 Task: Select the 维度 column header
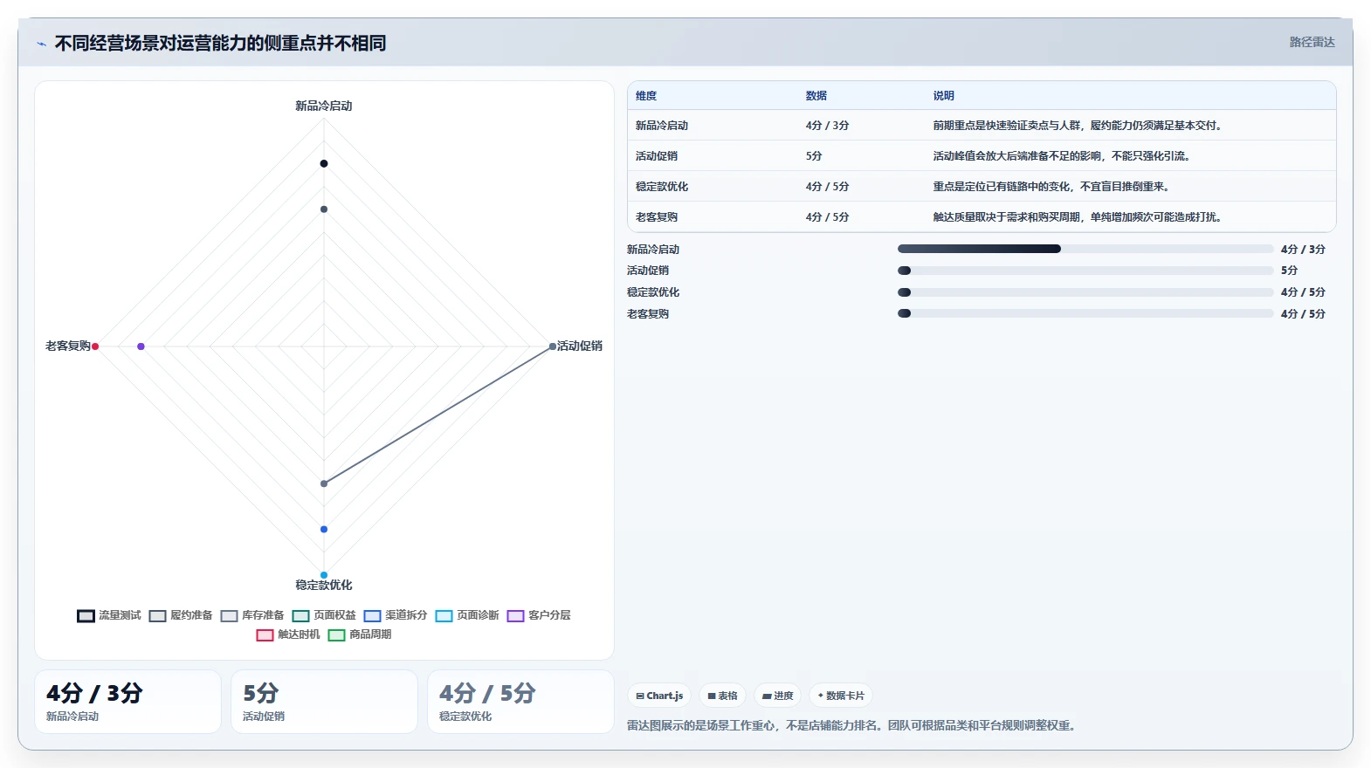[646, 96]
